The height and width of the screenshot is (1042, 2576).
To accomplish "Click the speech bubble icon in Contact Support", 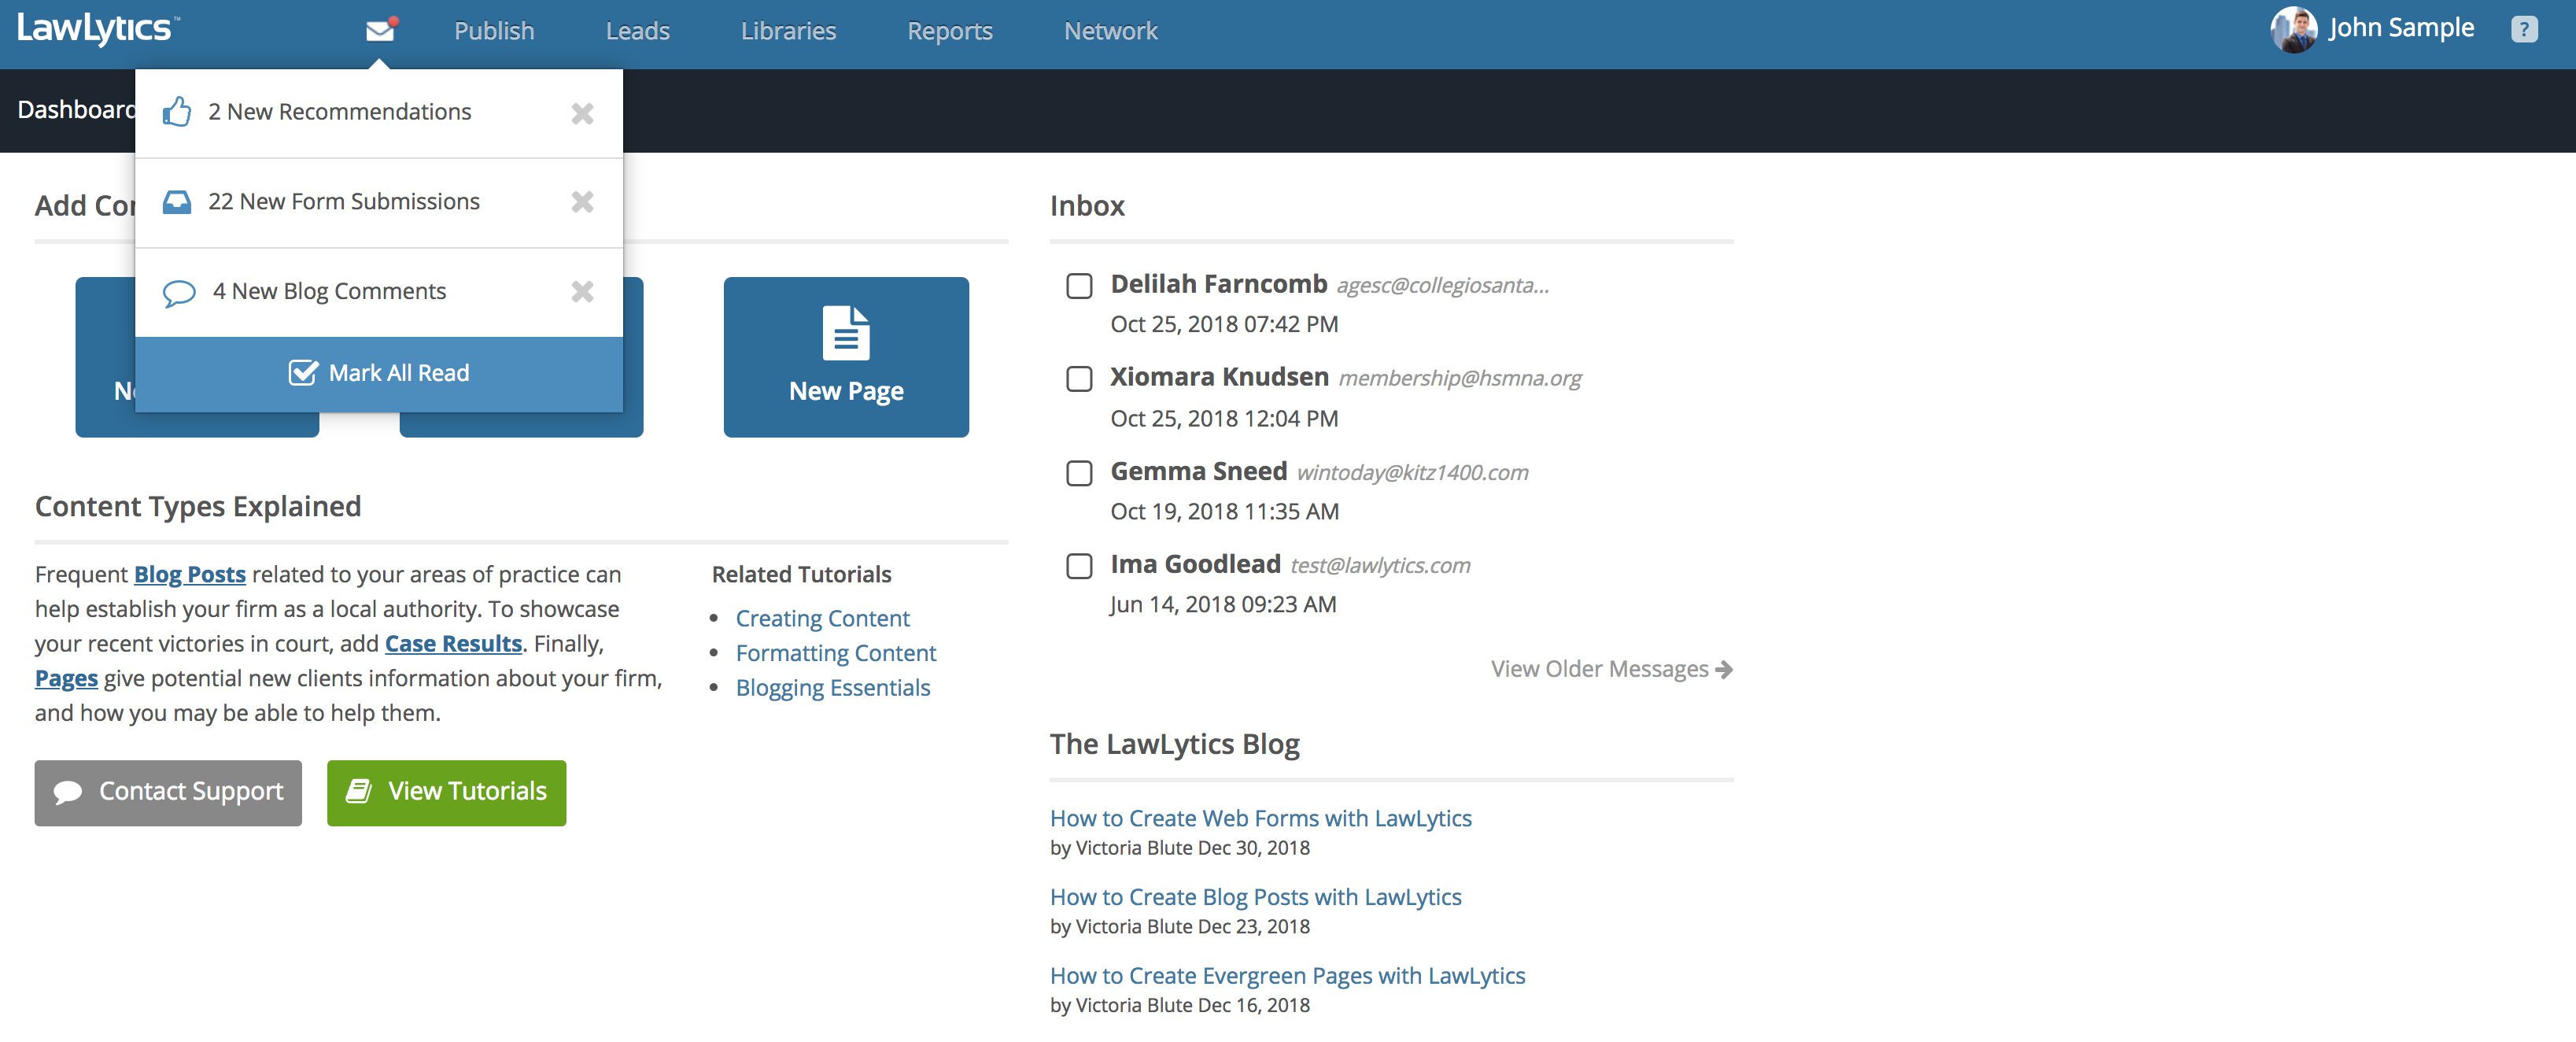I will click(68, 792).
